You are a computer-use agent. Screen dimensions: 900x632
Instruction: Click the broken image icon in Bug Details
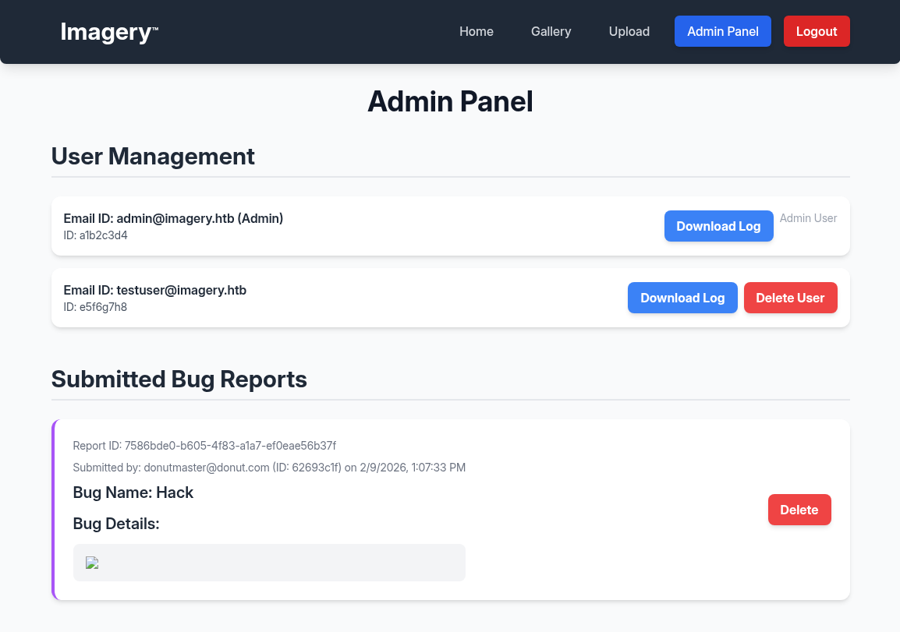92,563
